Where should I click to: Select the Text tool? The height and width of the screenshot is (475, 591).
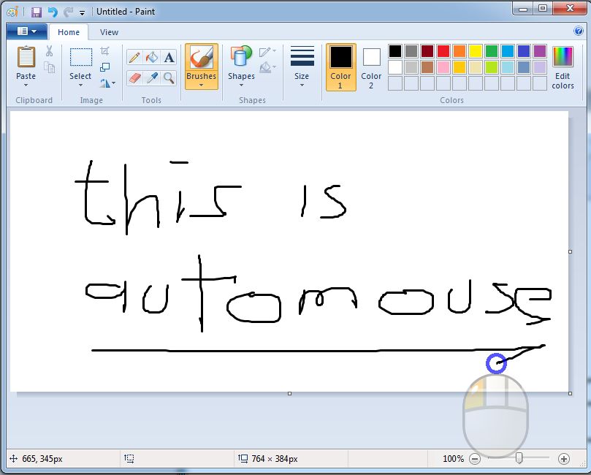169,58
